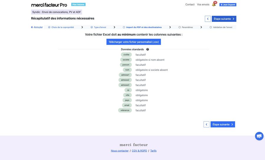Open the Contact menu item
Image resolution: width=265 pixels, height=160 pixels.
[x=190, y=4]
